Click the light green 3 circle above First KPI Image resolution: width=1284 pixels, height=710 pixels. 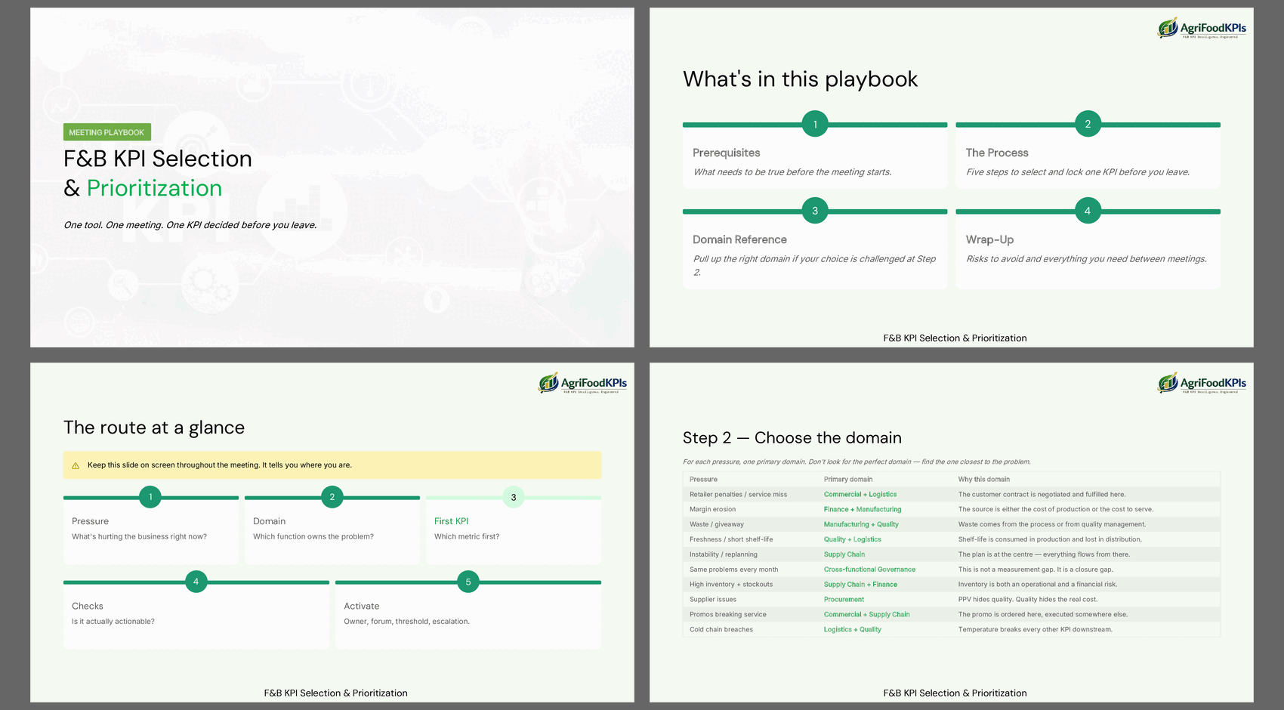click(x=514, y=497)
